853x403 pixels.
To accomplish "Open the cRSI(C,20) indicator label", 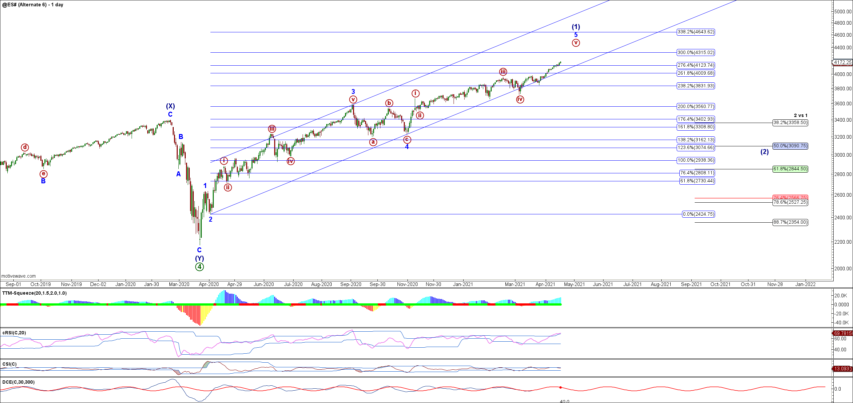I will tap(14, 333).
